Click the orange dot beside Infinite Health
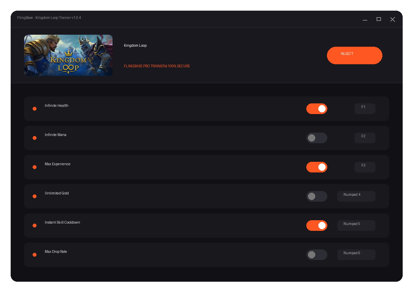 [34, 109]
